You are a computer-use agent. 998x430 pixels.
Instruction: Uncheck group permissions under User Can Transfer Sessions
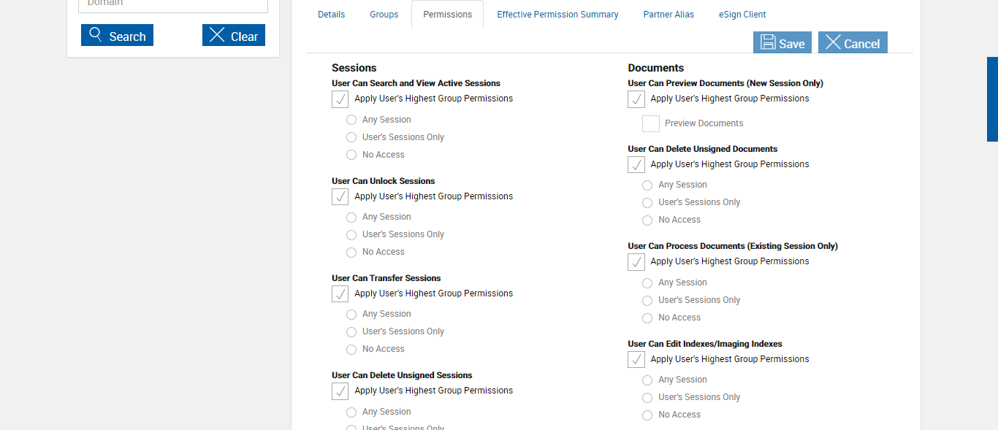point(340,294)
